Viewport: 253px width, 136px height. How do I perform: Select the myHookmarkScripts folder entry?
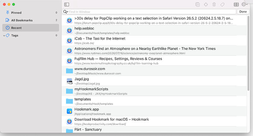pos(154,91)
